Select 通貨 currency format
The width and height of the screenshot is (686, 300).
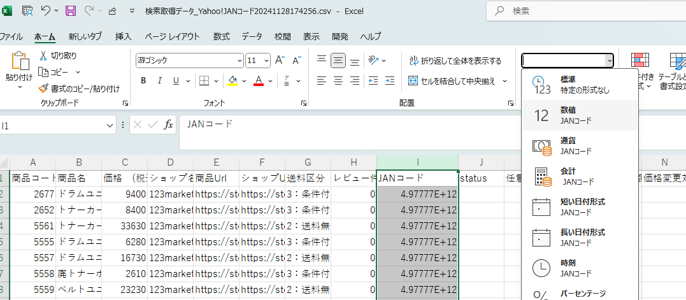(580, 146)
